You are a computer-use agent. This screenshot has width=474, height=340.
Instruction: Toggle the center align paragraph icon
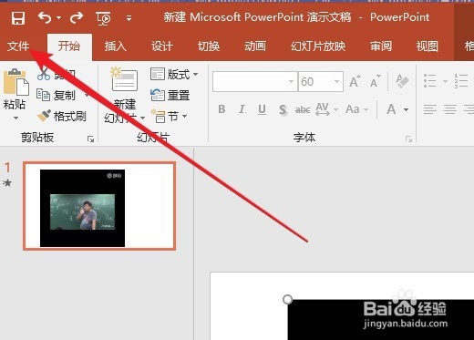point(450,109)
